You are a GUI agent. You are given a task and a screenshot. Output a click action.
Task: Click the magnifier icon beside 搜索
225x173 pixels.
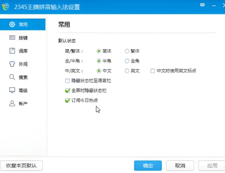point(12,77)
